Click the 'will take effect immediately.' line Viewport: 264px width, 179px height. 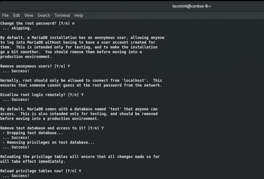pyautogui.click(x=33, y=161)
